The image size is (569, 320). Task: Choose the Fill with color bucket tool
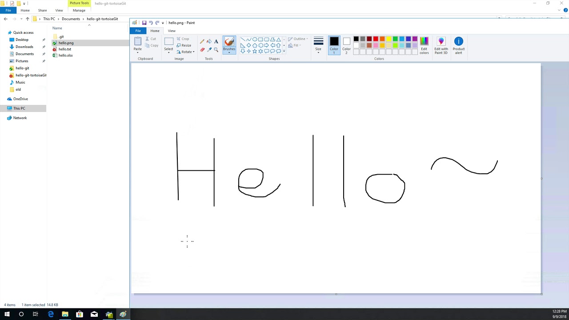tap(209, 41)
